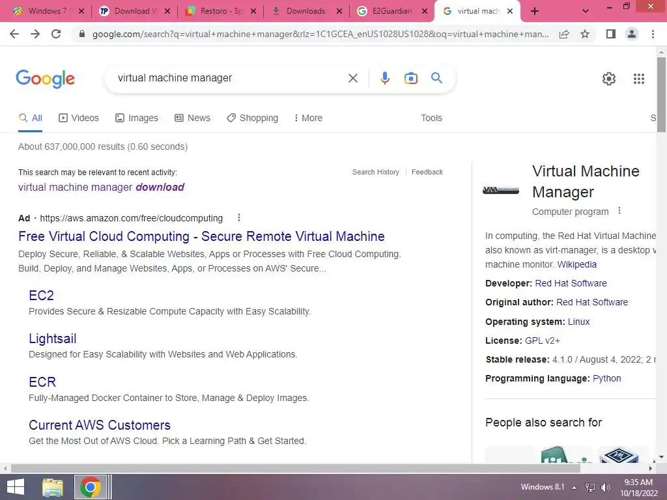The width and height of the screenshot is (667, 500).
Task: Show hidden system tray icons
Action: pos(575,488)
